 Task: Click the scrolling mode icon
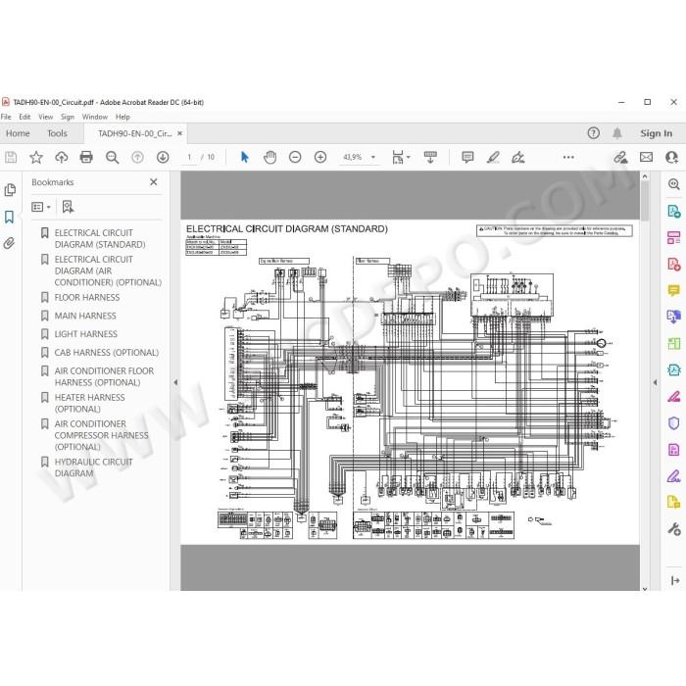[x=430, y=157]
